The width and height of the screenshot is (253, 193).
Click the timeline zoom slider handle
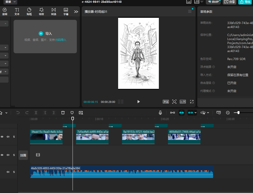pos(239,113)
